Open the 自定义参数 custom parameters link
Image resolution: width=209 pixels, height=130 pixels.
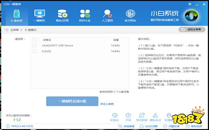tap(107, 104)
